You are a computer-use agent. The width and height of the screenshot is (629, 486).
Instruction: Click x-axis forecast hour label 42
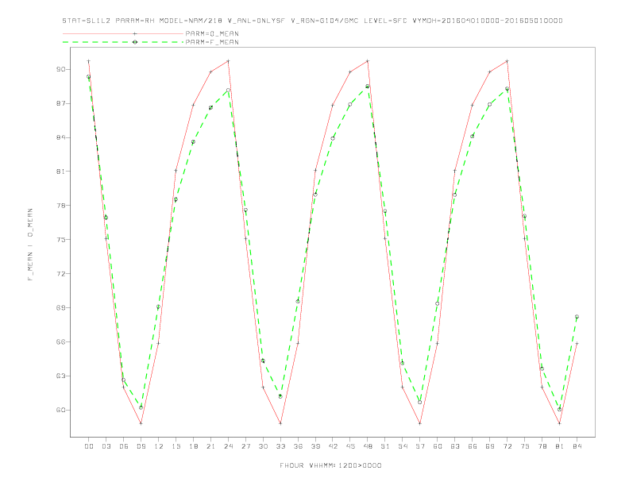pyautogui.click(x=333, y=446)
